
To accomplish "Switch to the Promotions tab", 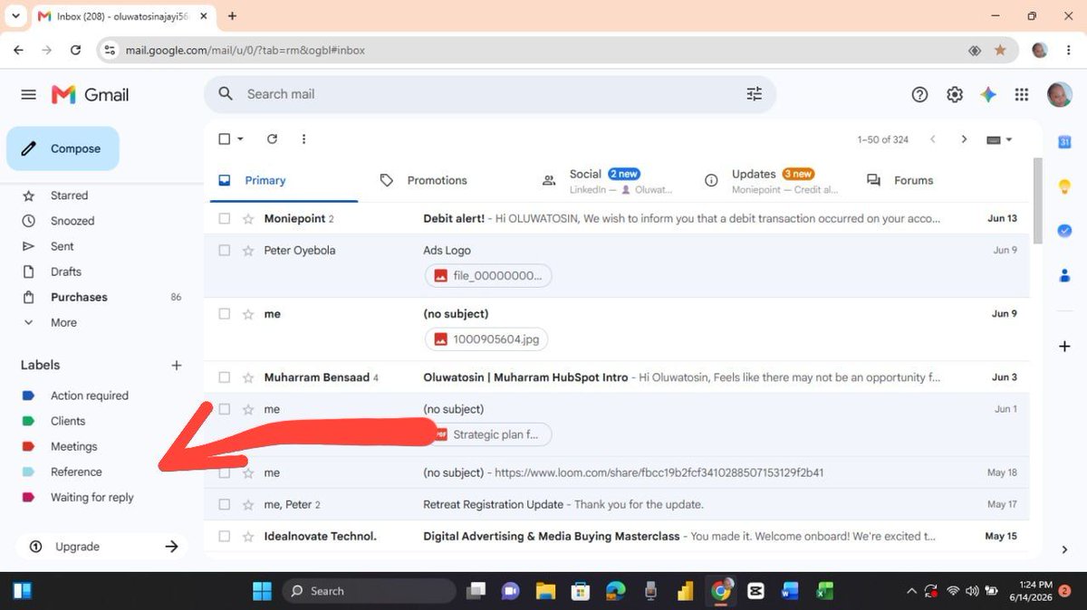I will (437, 180).
